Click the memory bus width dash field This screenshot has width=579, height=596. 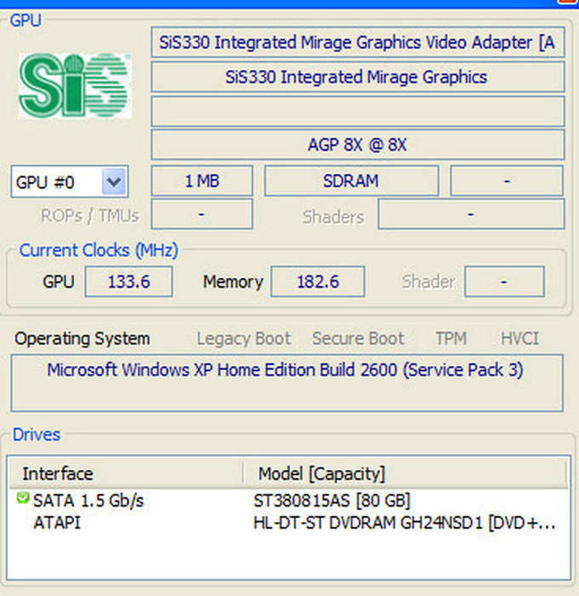coord(507,181)
